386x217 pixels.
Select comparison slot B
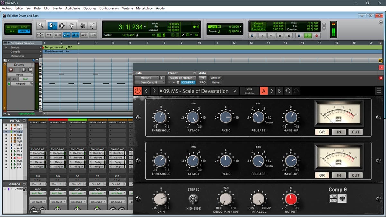[x=279, y=91]
